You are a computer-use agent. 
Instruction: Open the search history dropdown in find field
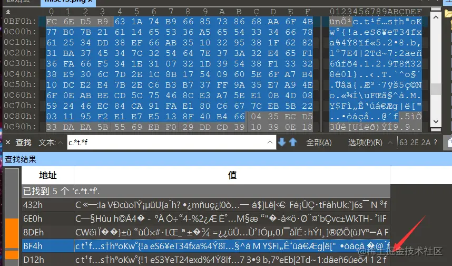click(x=270, y=142)
